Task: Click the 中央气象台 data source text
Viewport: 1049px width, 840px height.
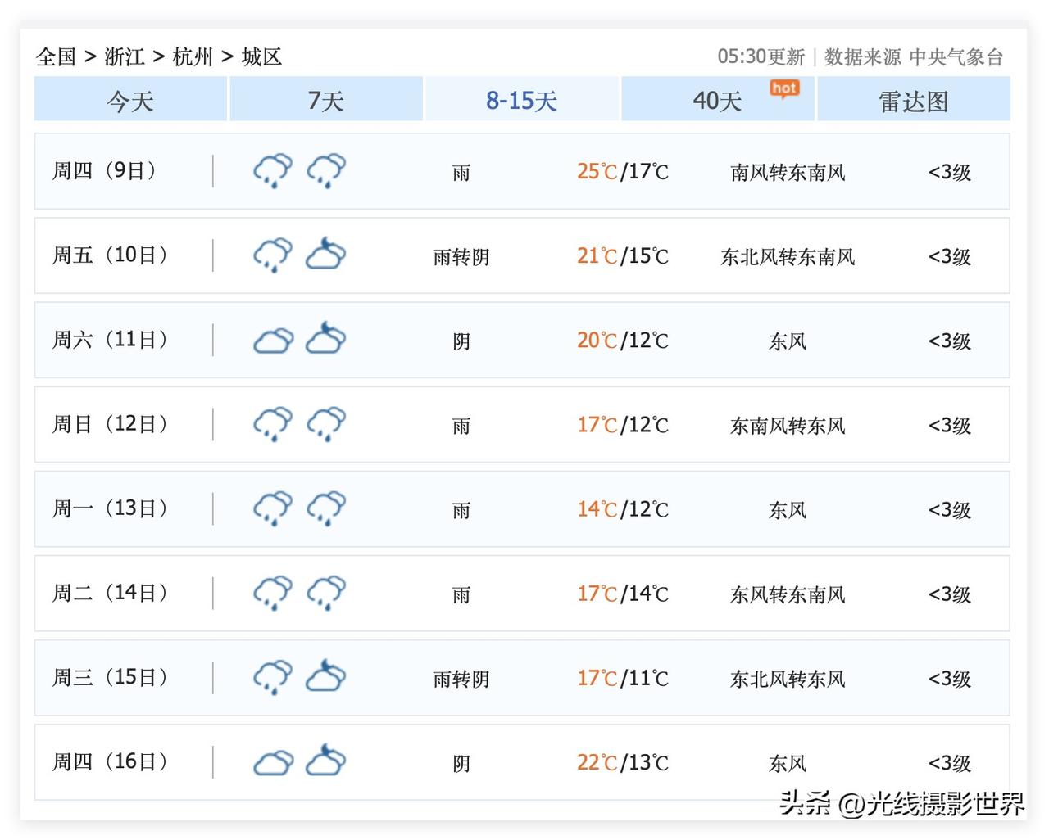Action: click(956, 56)
